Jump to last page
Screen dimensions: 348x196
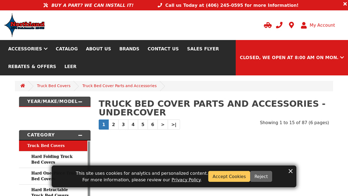tap(174, 125)
